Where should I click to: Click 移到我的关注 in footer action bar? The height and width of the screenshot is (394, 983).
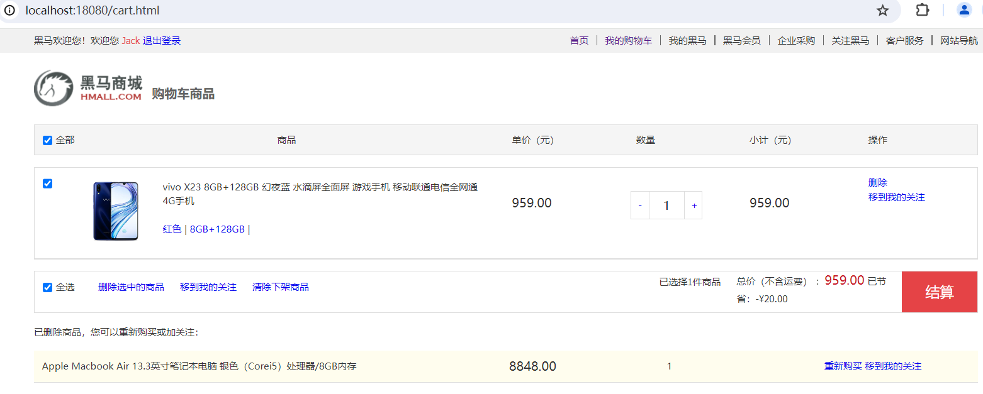pyautogui.click(x=208, y=287)
